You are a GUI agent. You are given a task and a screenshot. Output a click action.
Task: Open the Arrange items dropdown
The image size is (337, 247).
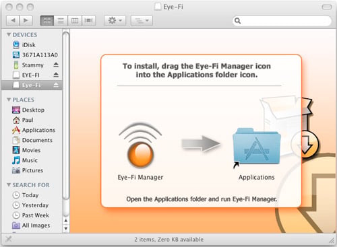pos(142,21)
